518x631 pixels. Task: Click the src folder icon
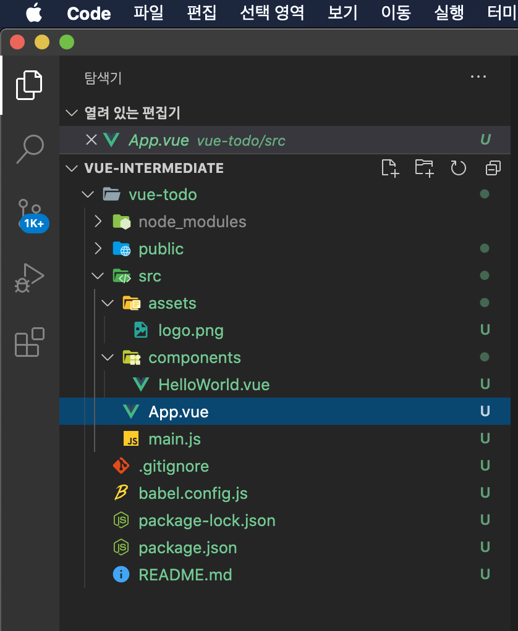(122, 276)
